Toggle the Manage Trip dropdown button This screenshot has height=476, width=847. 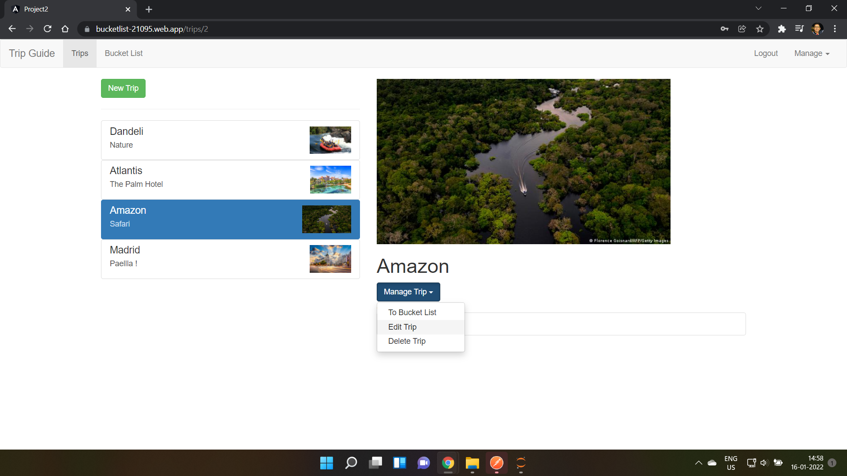pyautogui.click(x=408, y=292)
